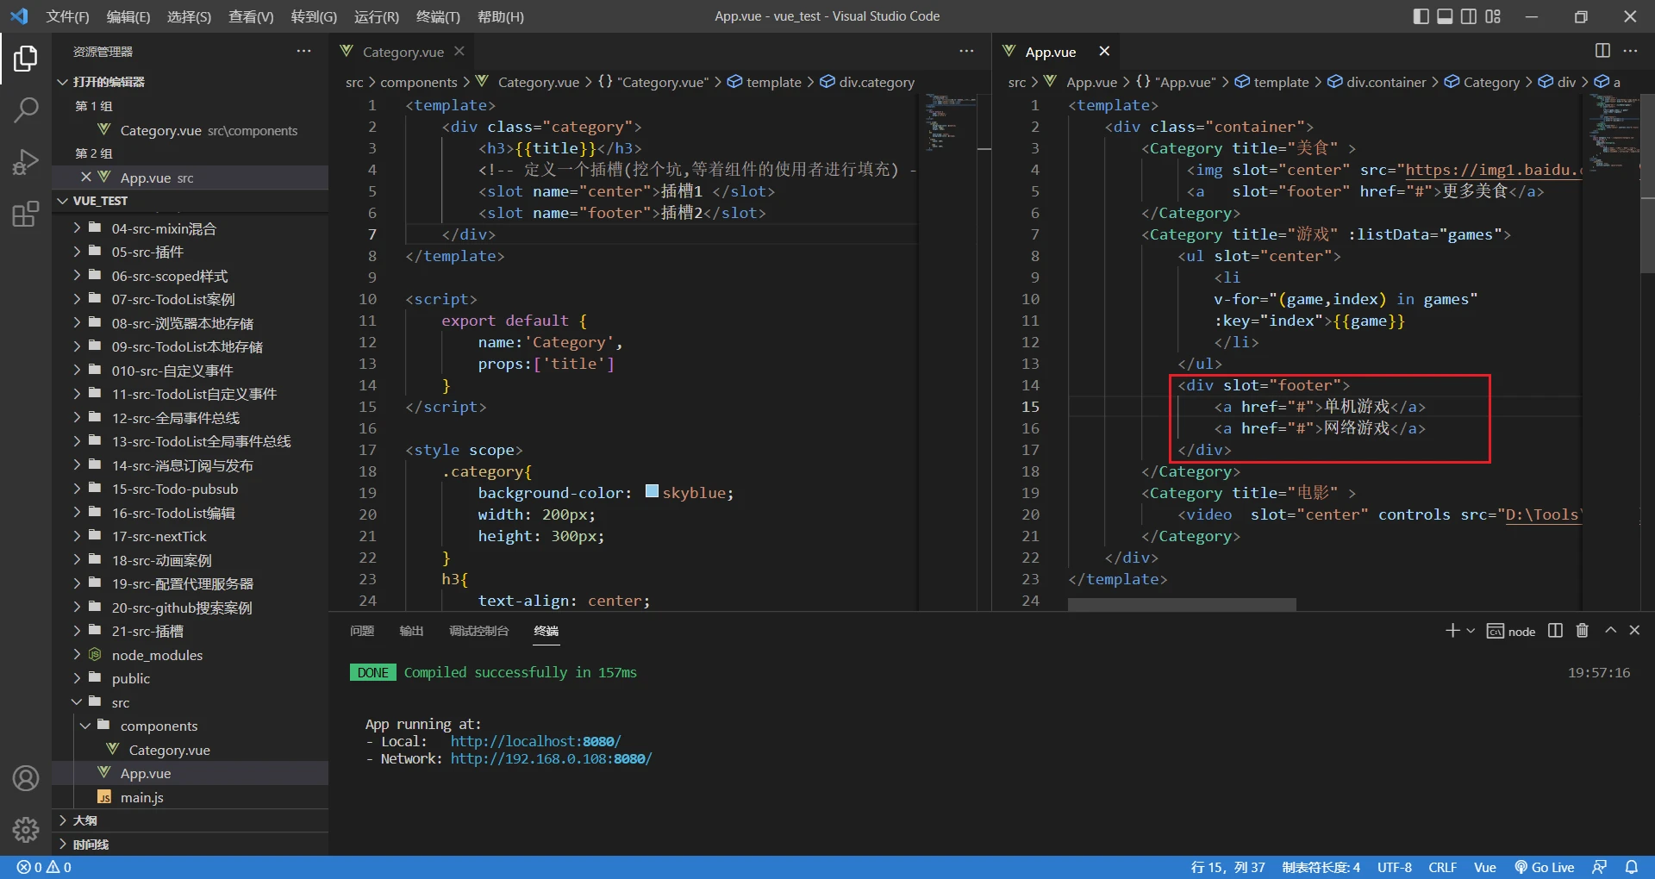
Task: Maximize terminal panel with up chevron
Action: 1610,631
